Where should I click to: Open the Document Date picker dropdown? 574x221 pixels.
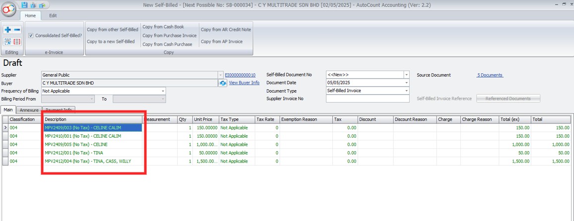point(406,83)
